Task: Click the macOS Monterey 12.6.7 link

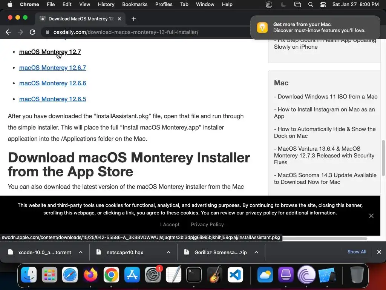Action: coord(52,68)
